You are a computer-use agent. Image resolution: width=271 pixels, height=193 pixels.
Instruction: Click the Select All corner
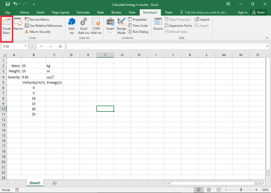click(3, 55)
